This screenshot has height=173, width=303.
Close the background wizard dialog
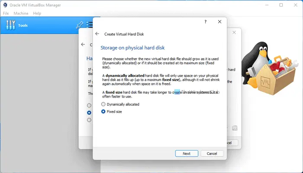click(234, 33)
